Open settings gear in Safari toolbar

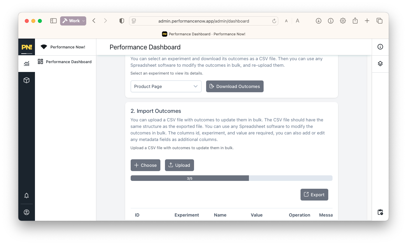pos(343,21)
